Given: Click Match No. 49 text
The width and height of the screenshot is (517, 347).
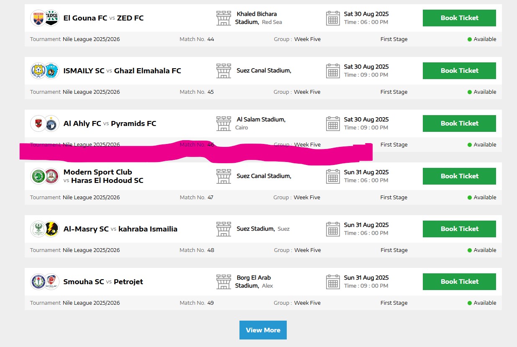Looking at the screenshot, I should [197, 303].
